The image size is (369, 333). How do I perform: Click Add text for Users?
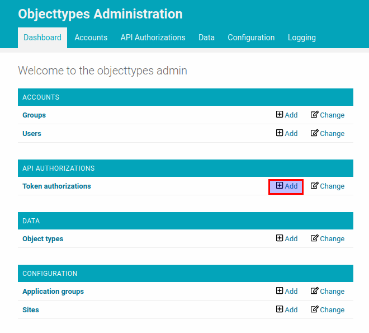(291, 133)
